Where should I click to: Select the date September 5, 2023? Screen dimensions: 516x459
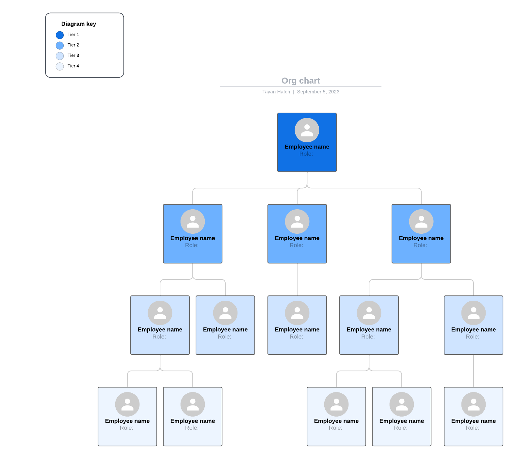click(x=318, y=92)
